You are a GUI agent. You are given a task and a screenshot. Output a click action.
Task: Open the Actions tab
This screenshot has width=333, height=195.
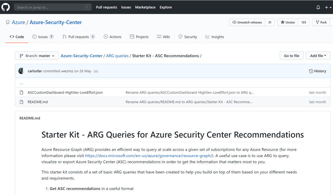113,37
